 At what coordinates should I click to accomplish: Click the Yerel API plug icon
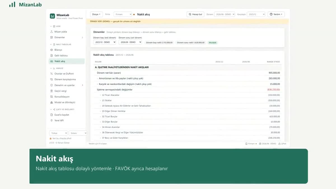(52, 121)
